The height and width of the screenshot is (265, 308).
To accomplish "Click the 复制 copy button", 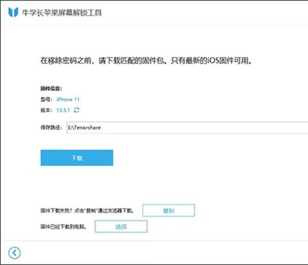I will pos(169,211).
